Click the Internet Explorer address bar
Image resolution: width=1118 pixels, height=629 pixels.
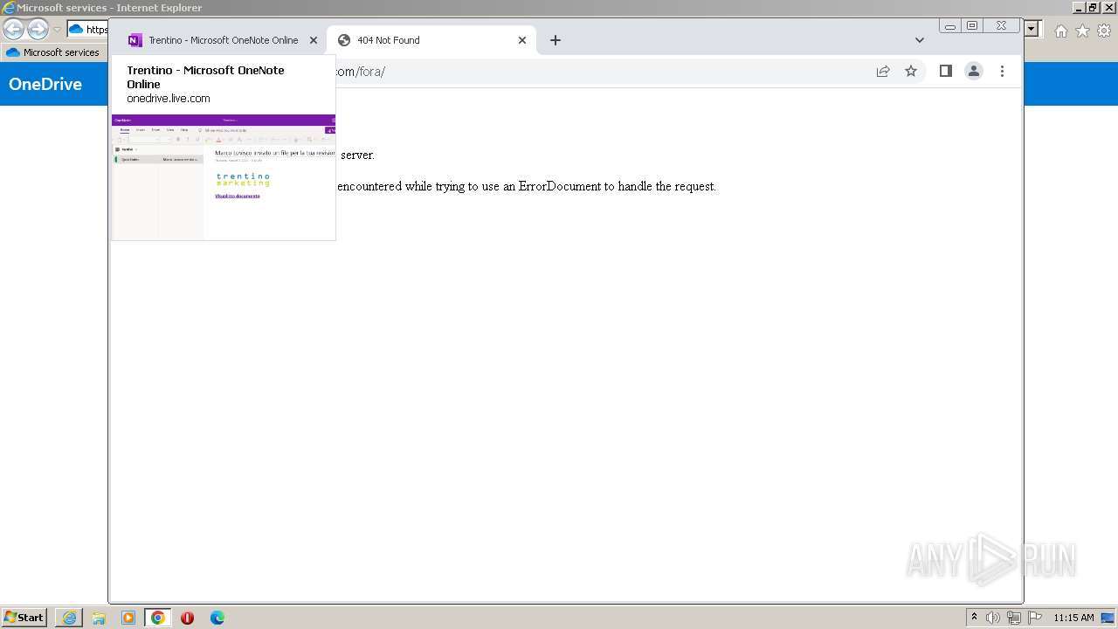click(87, 30)
